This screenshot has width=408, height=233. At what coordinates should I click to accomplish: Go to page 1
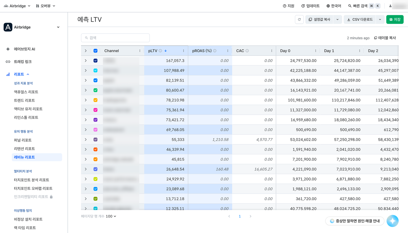pos(240,216)
